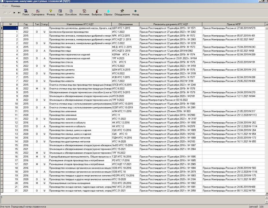This screenshot has height=208, width=268.
Task: Click the Выбросы emissions icon
Action: tap(97, 12)
